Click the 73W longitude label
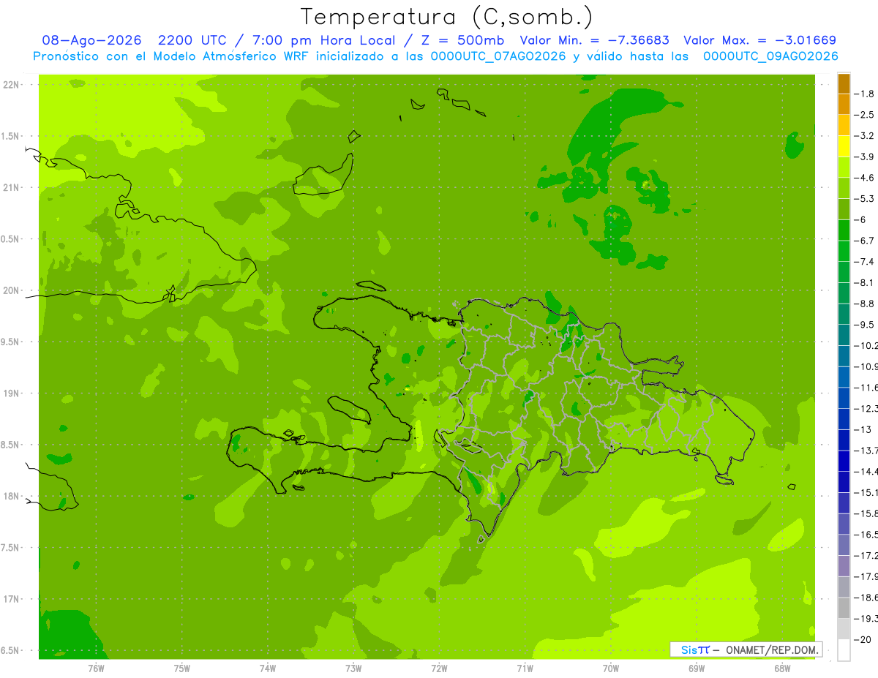 point(353,668)
